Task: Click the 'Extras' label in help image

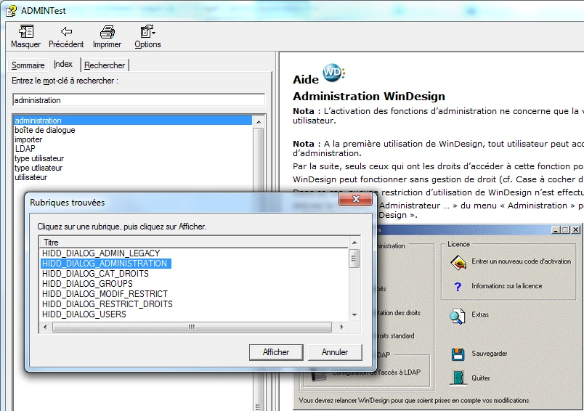Action: coord(480,314)
